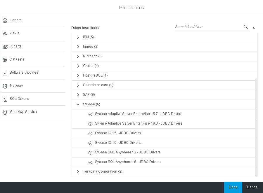Click the upload triangle icon beside search
The height and width of the screenshot is (193, 263).
tap(254, 28)
